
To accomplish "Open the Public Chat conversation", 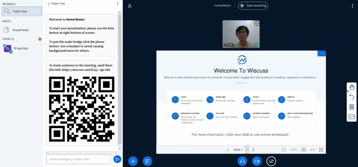I will [x=22, y=11].
